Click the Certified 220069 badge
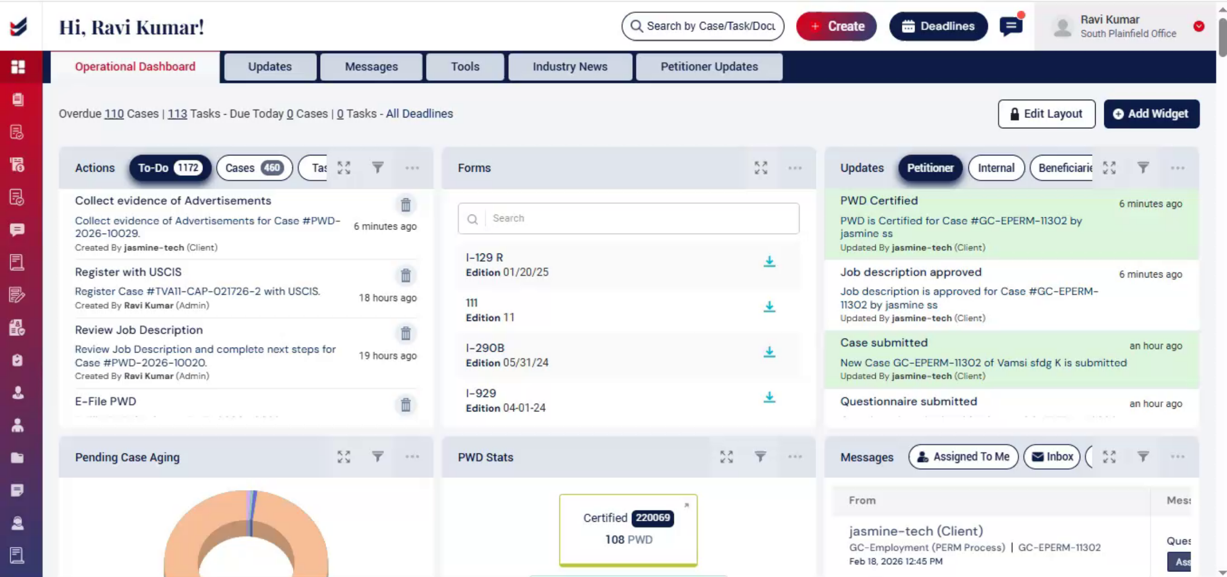 click(652, 518)
